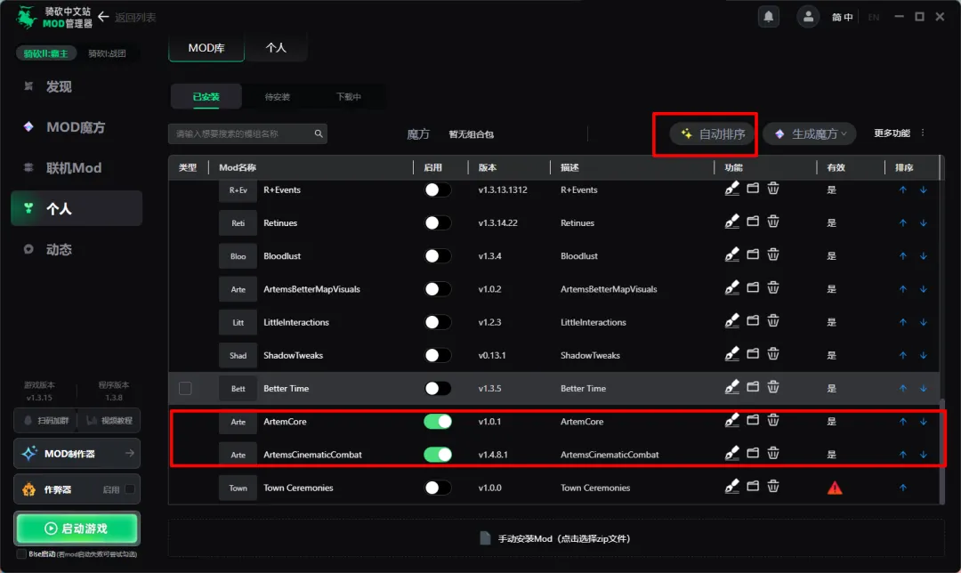
Task: Click the 启动游戏 launch button
Action: tap(77, 529)
